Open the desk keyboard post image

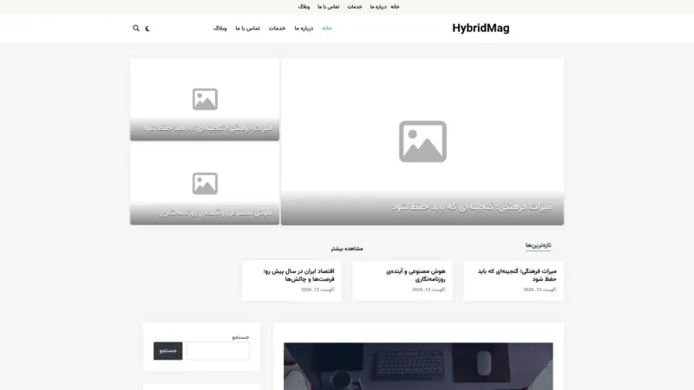click(418, 366)
